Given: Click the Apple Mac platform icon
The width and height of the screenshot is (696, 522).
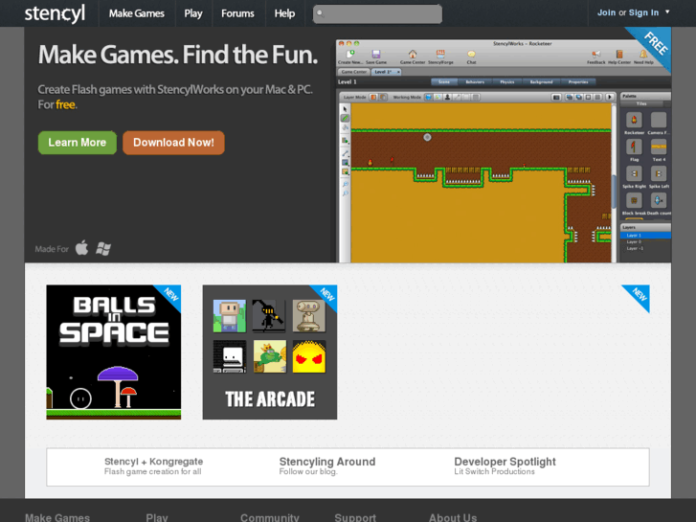Looking at the screenshot, I should coord(81,248).
